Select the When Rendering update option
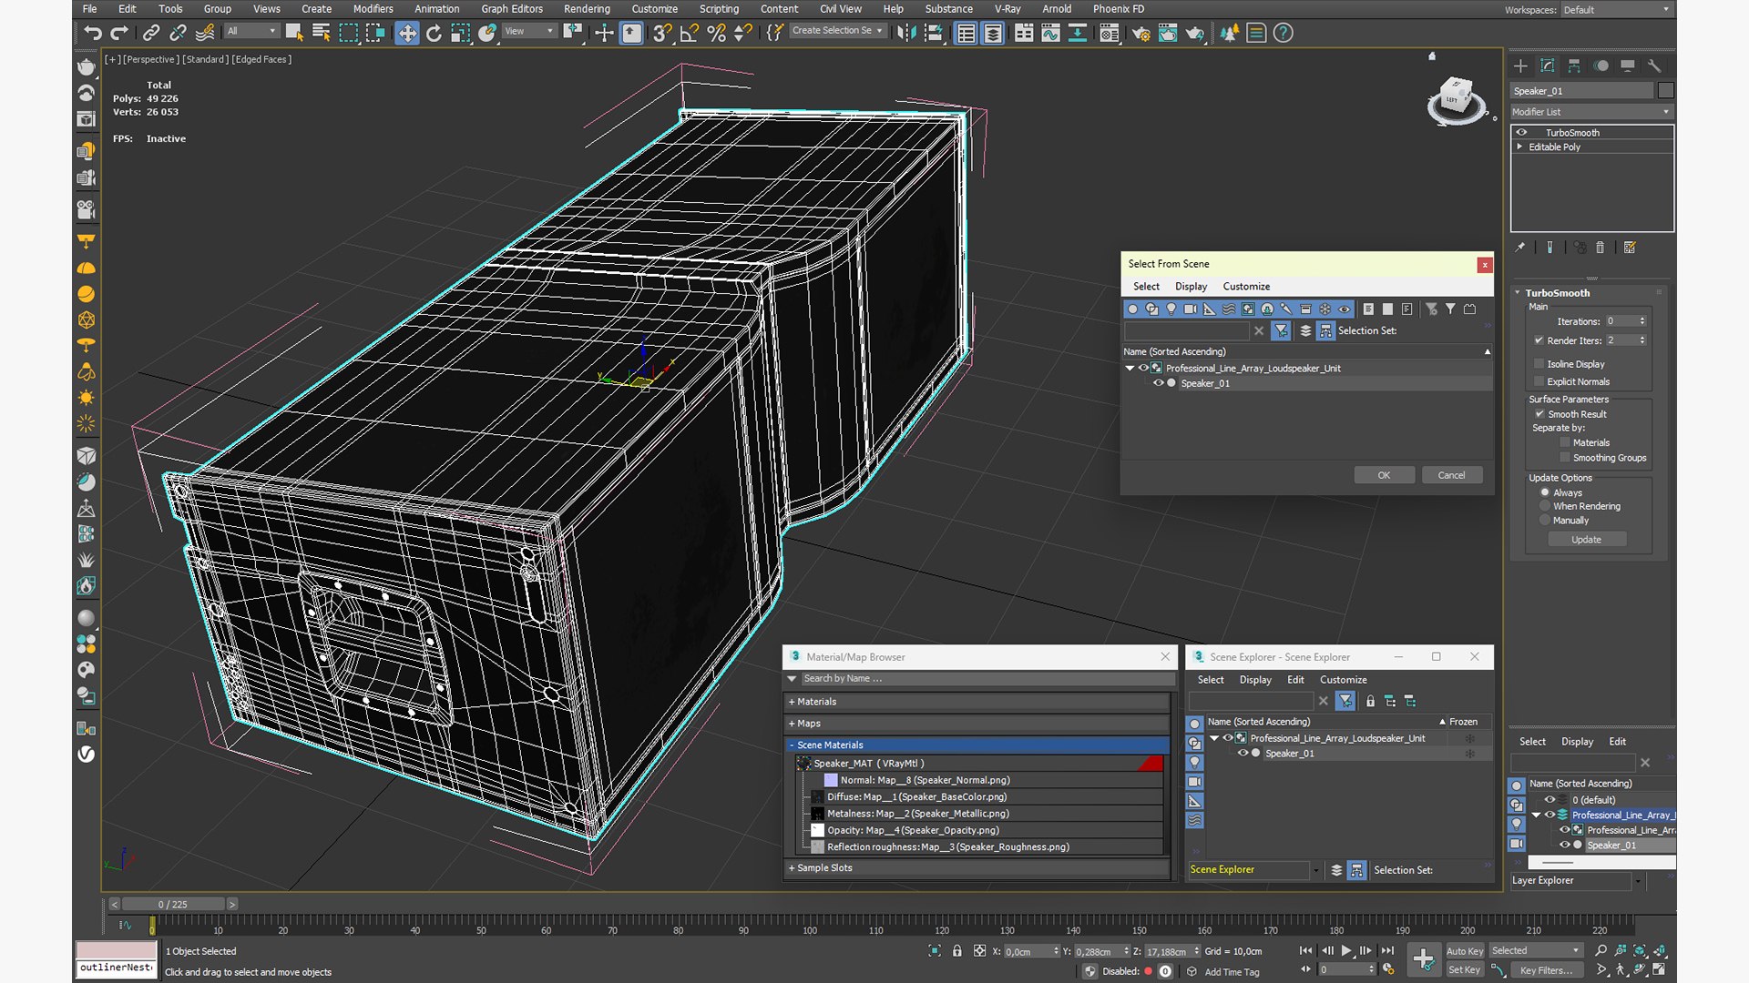The width and height of the screenshot is (1749, 983). click(x=1545, y=506)
